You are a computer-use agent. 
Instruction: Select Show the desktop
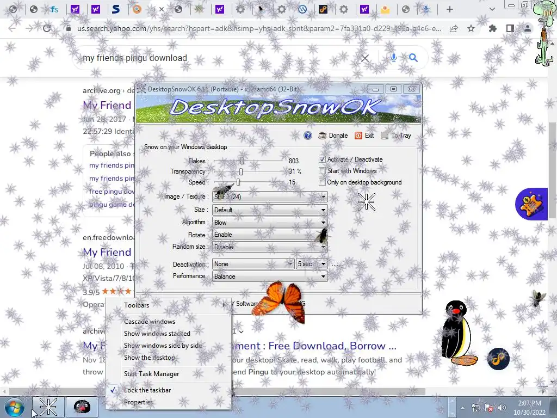(x=169, y=358)
